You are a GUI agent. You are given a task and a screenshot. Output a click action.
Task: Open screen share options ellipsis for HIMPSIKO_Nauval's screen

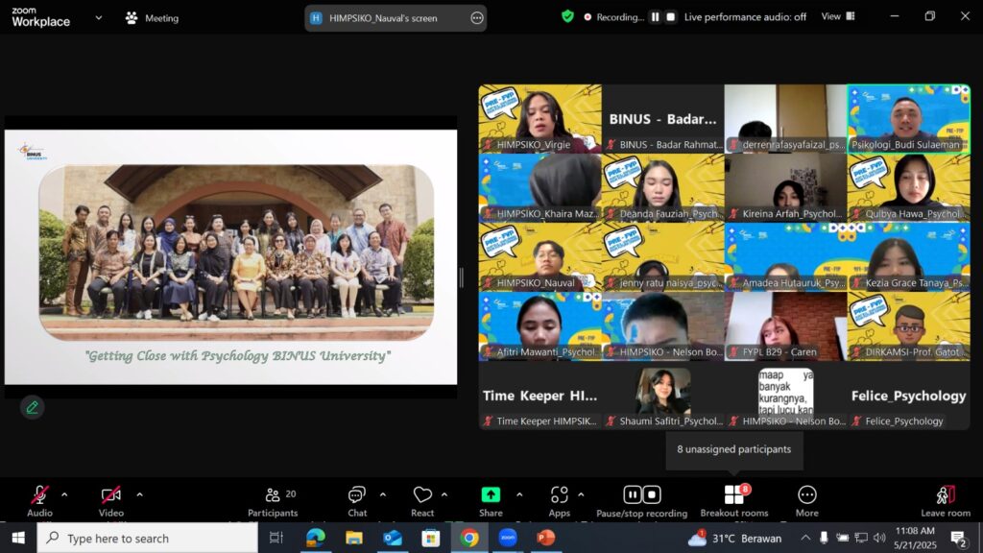(477, 18)
